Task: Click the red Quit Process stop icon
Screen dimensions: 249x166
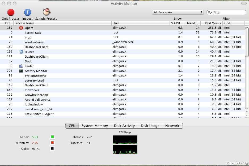Action: point(11,12)
